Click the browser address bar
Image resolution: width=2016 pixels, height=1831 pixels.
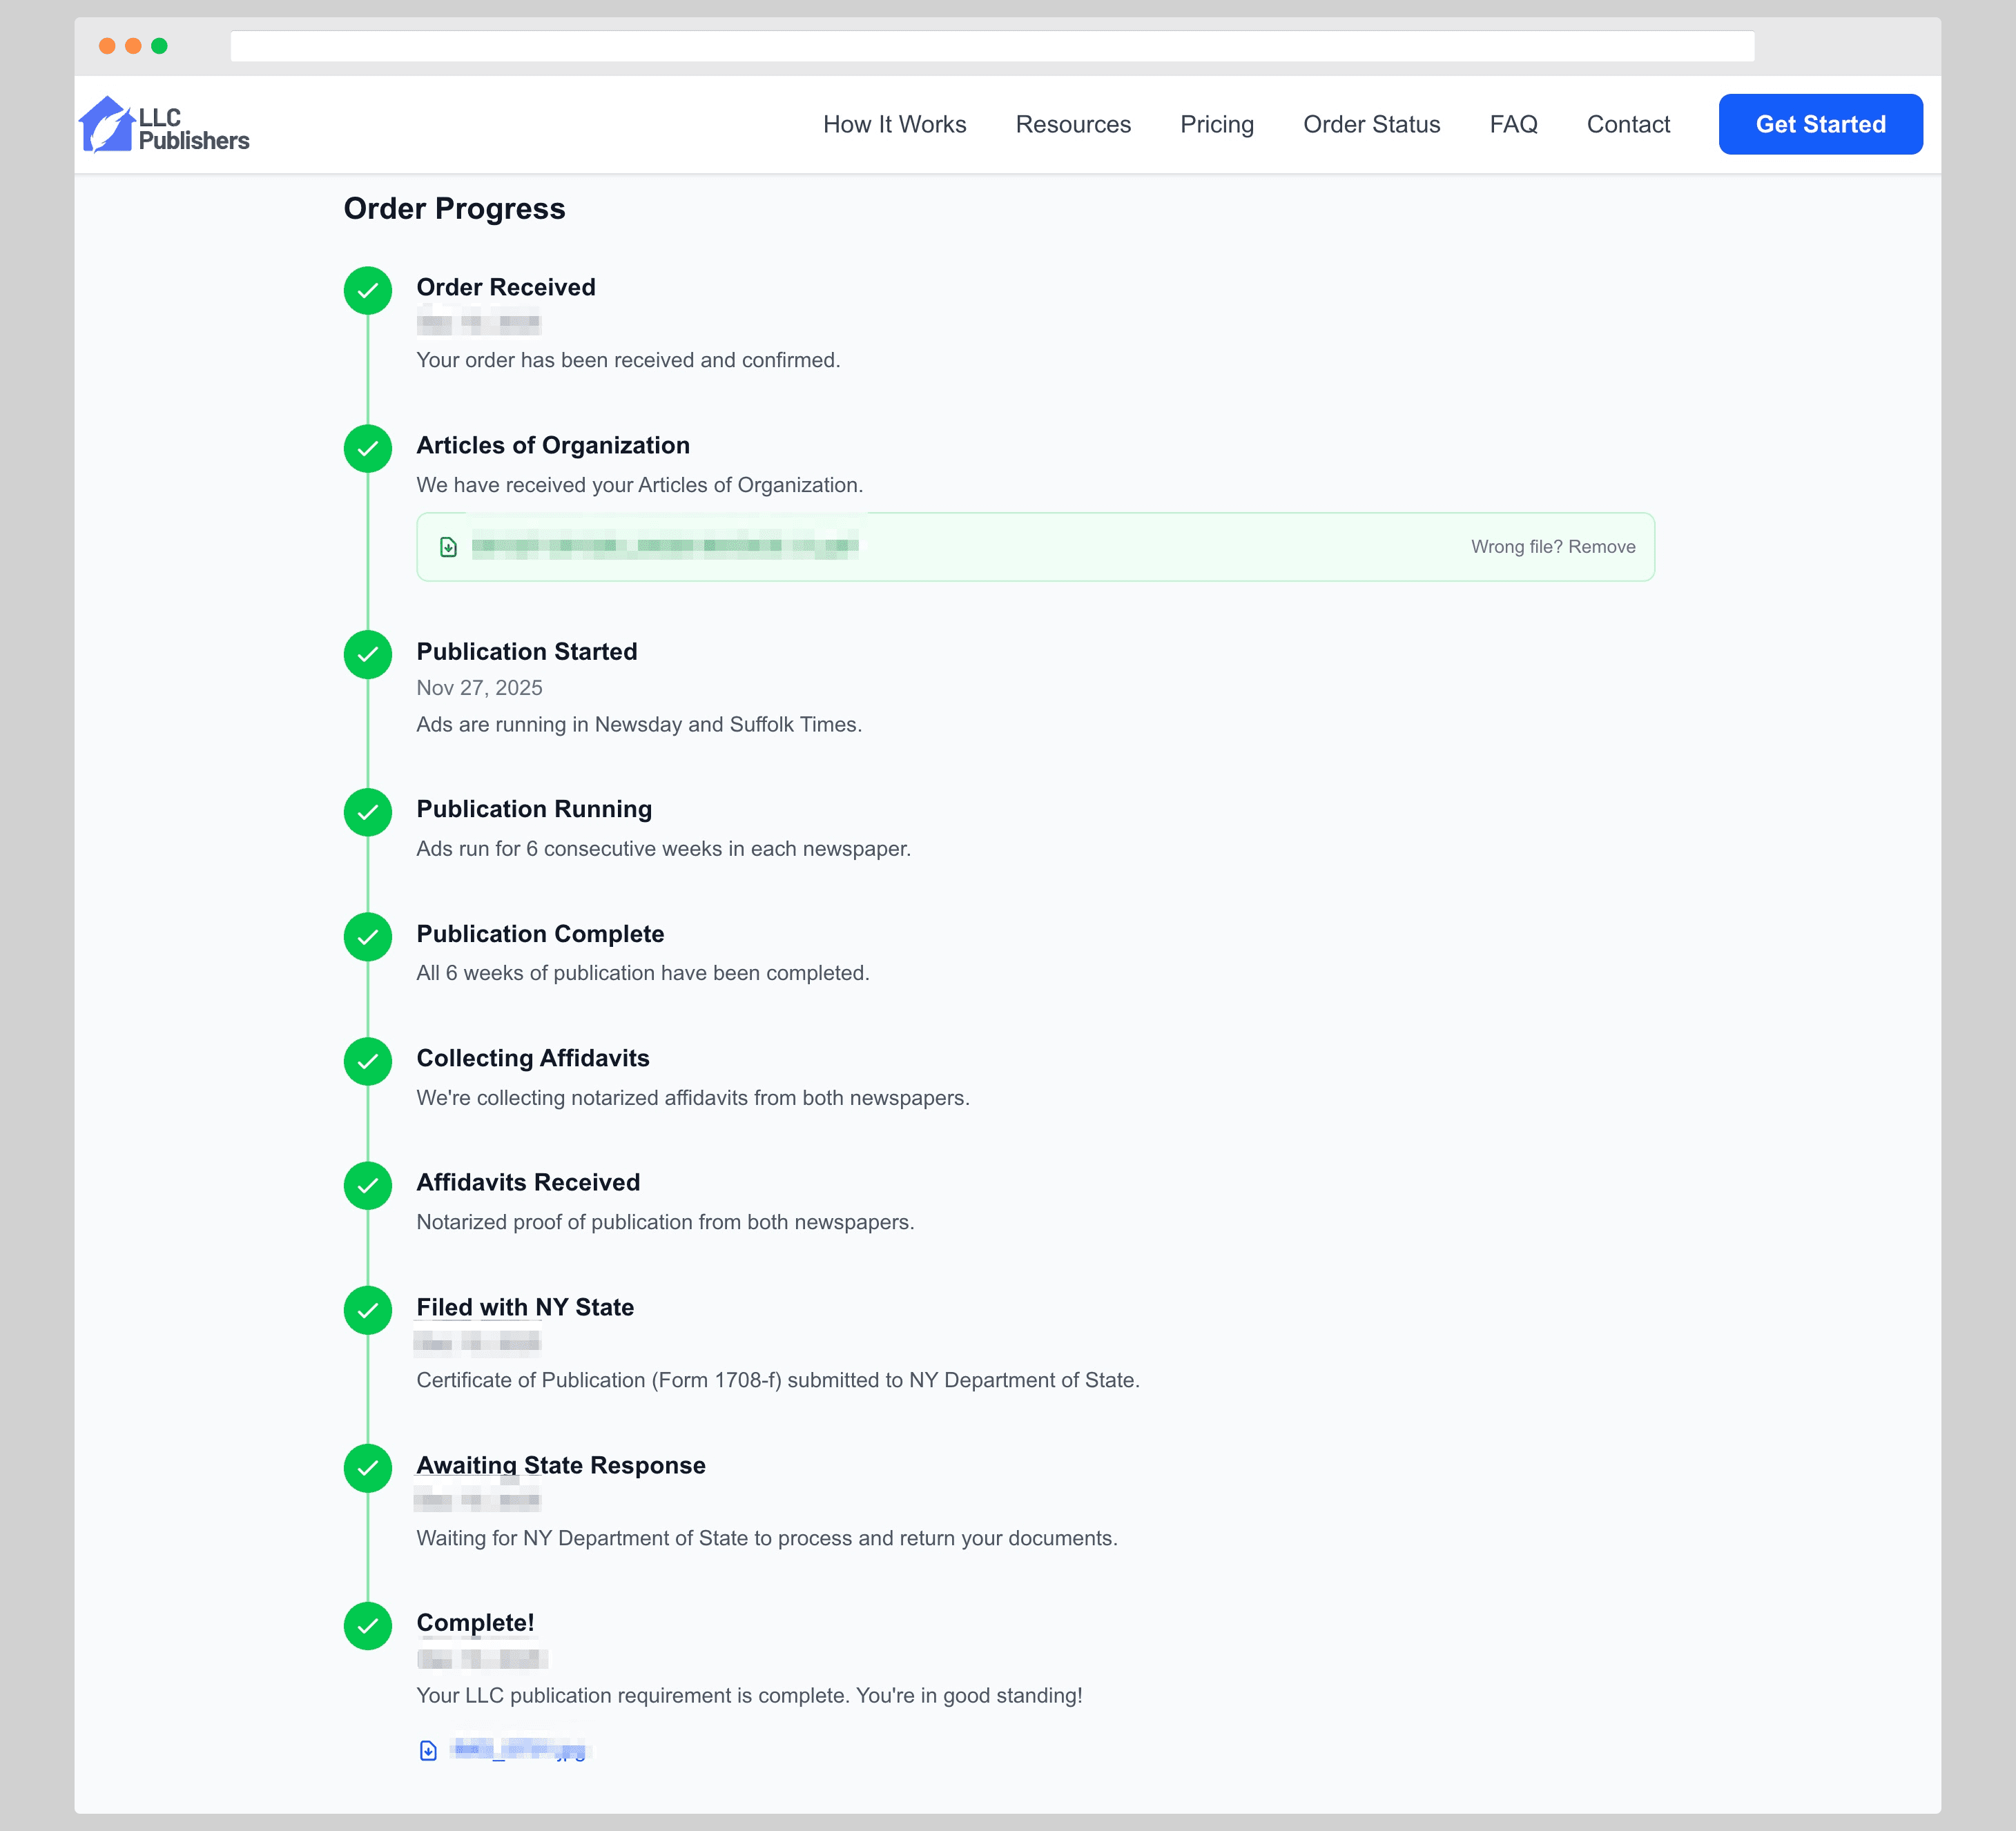coord(991,45)
